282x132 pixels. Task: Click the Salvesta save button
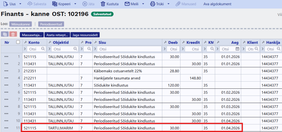(37, 4)
